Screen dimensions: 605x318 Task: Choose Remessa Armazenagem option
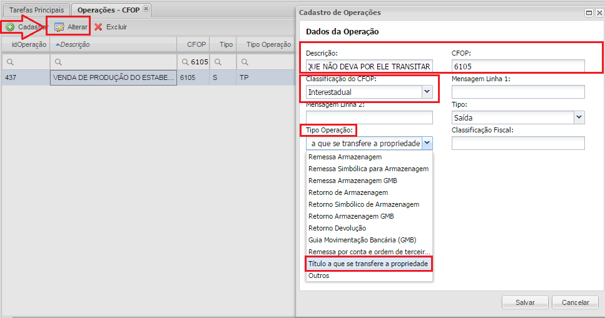click(x=369, y=157)
